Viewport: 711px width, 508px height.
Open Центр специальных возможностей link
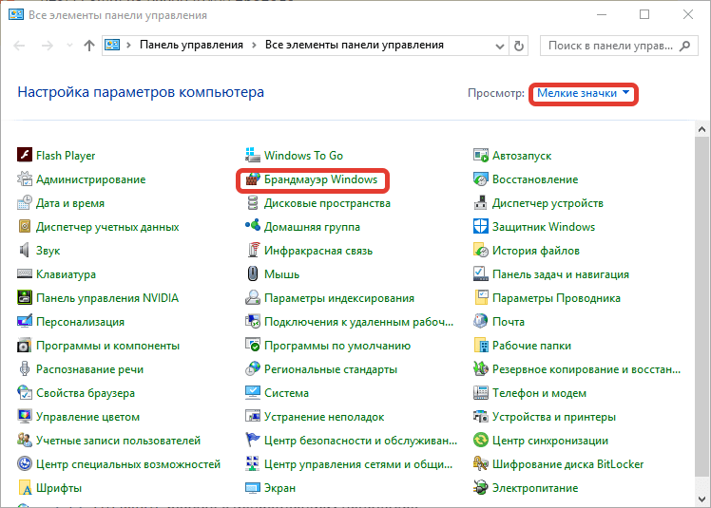[128, 464]
